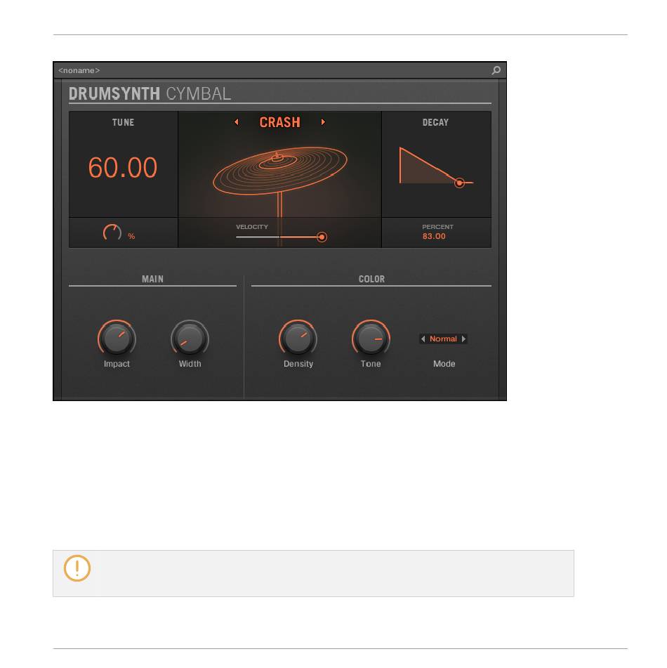Click the Impact knob
The height and width of the screenshot is (668, 667).
tap(117, 339)
